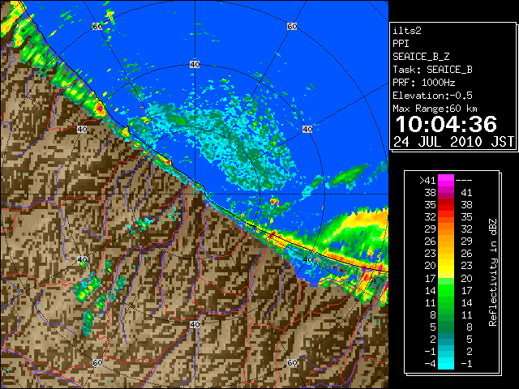Click the "60" range ring label in the southwest
Viewport: 519px width, 389px height.
[97, 362]
